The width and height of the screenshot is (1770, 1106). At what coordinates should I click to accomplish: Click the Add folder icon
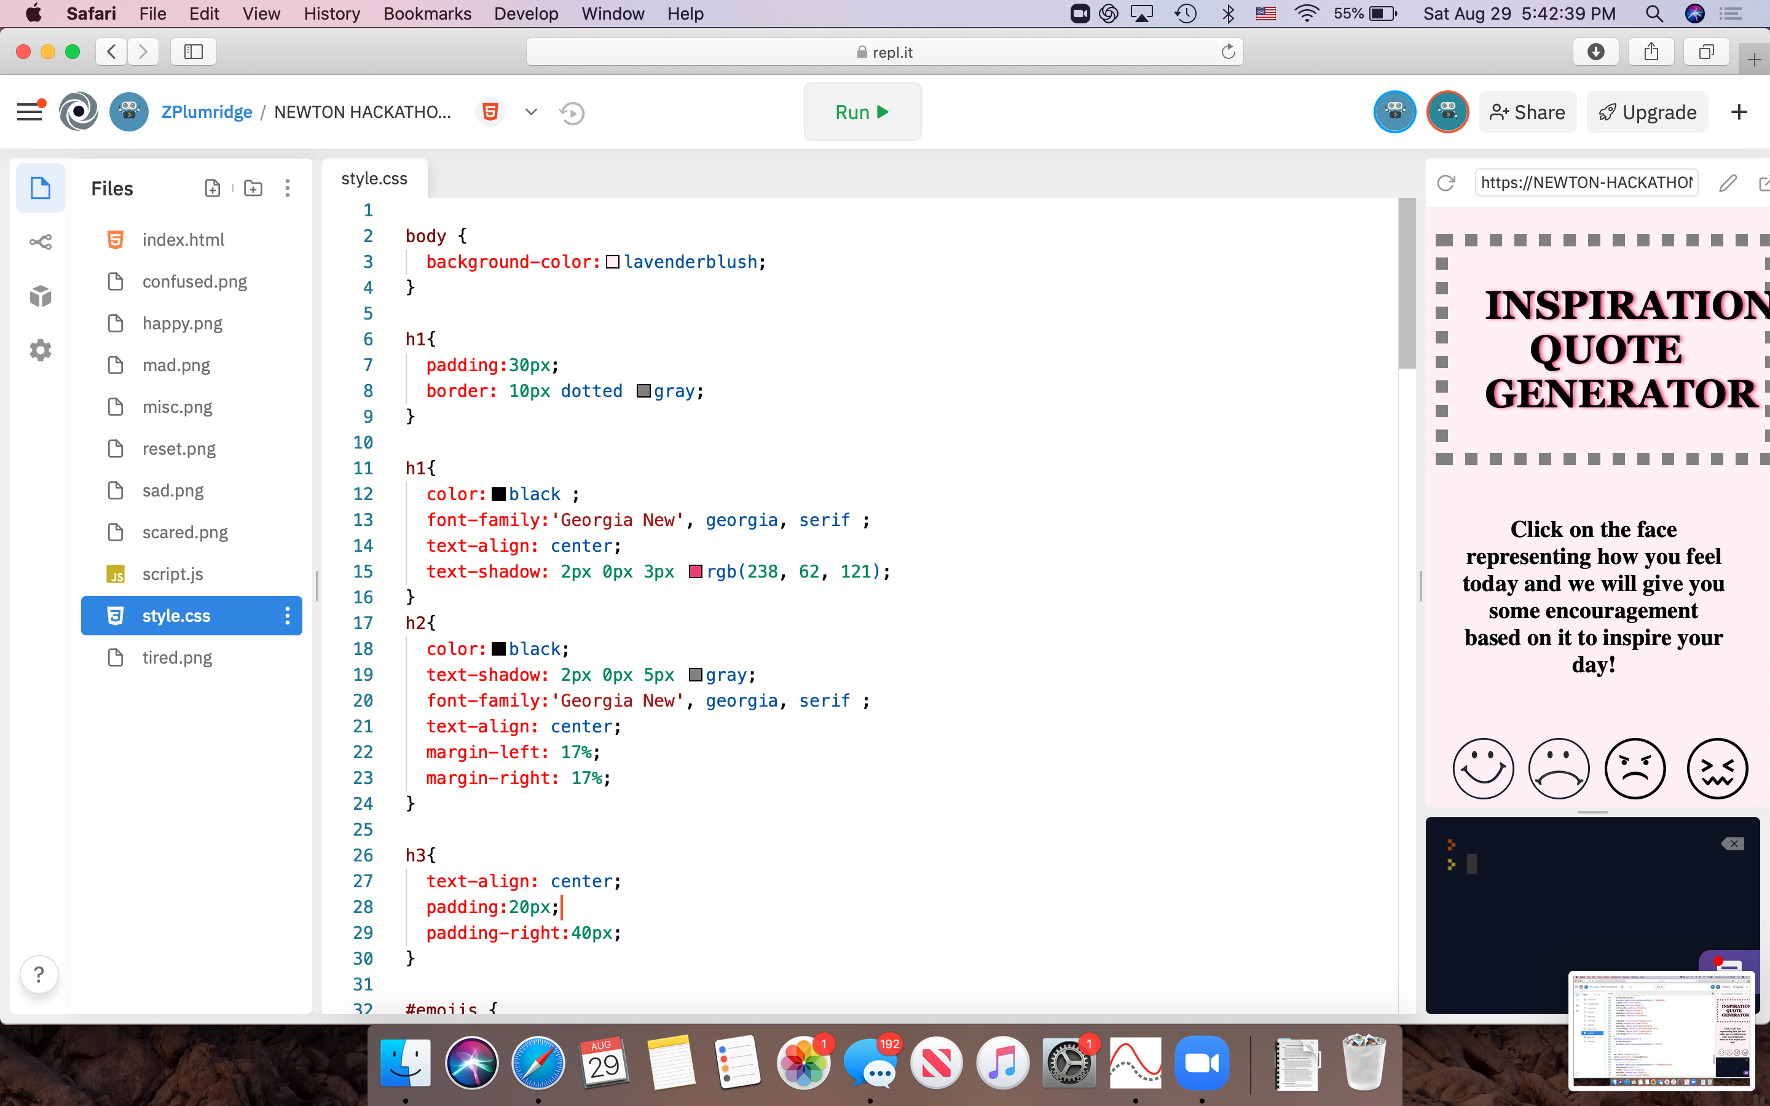tap(253, 188)
